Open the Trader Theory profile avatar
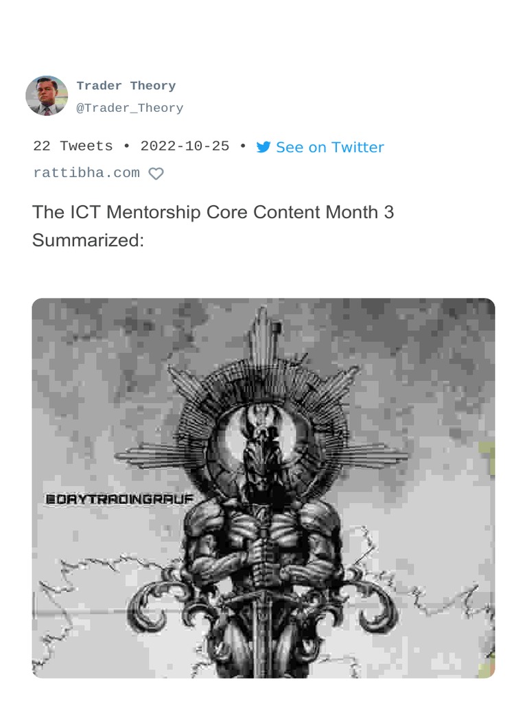 47,95
